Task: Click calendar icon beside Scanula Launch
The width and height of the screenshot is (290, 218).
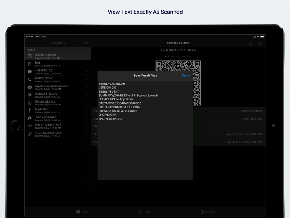Action: 29,56
